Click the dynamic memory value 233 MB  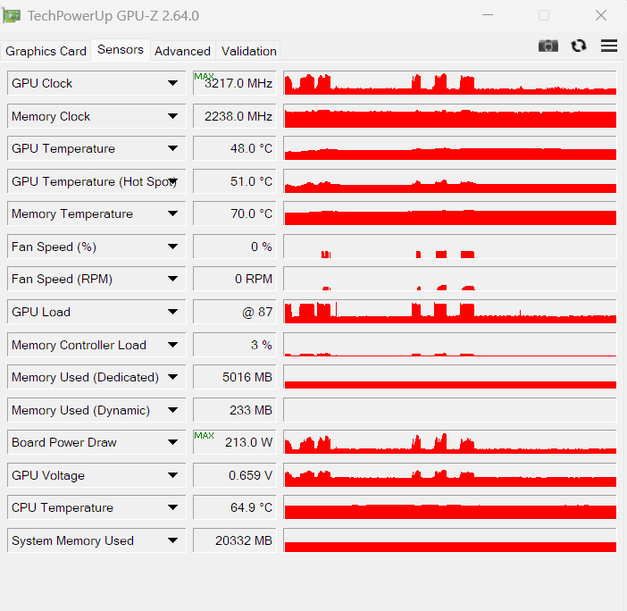(x=235, y=410)
